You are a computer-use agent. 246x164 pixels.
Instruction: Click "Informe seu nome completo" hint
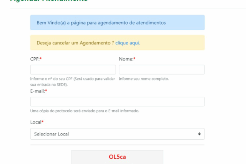(x=144, y=79)
